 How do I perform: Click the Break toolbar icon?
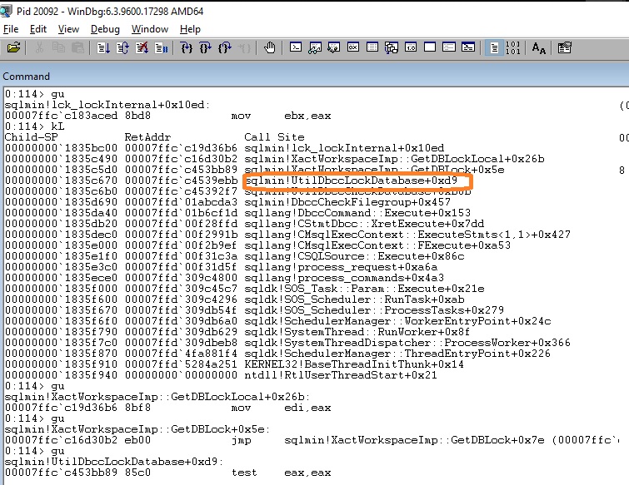click(x=162, y=48)
